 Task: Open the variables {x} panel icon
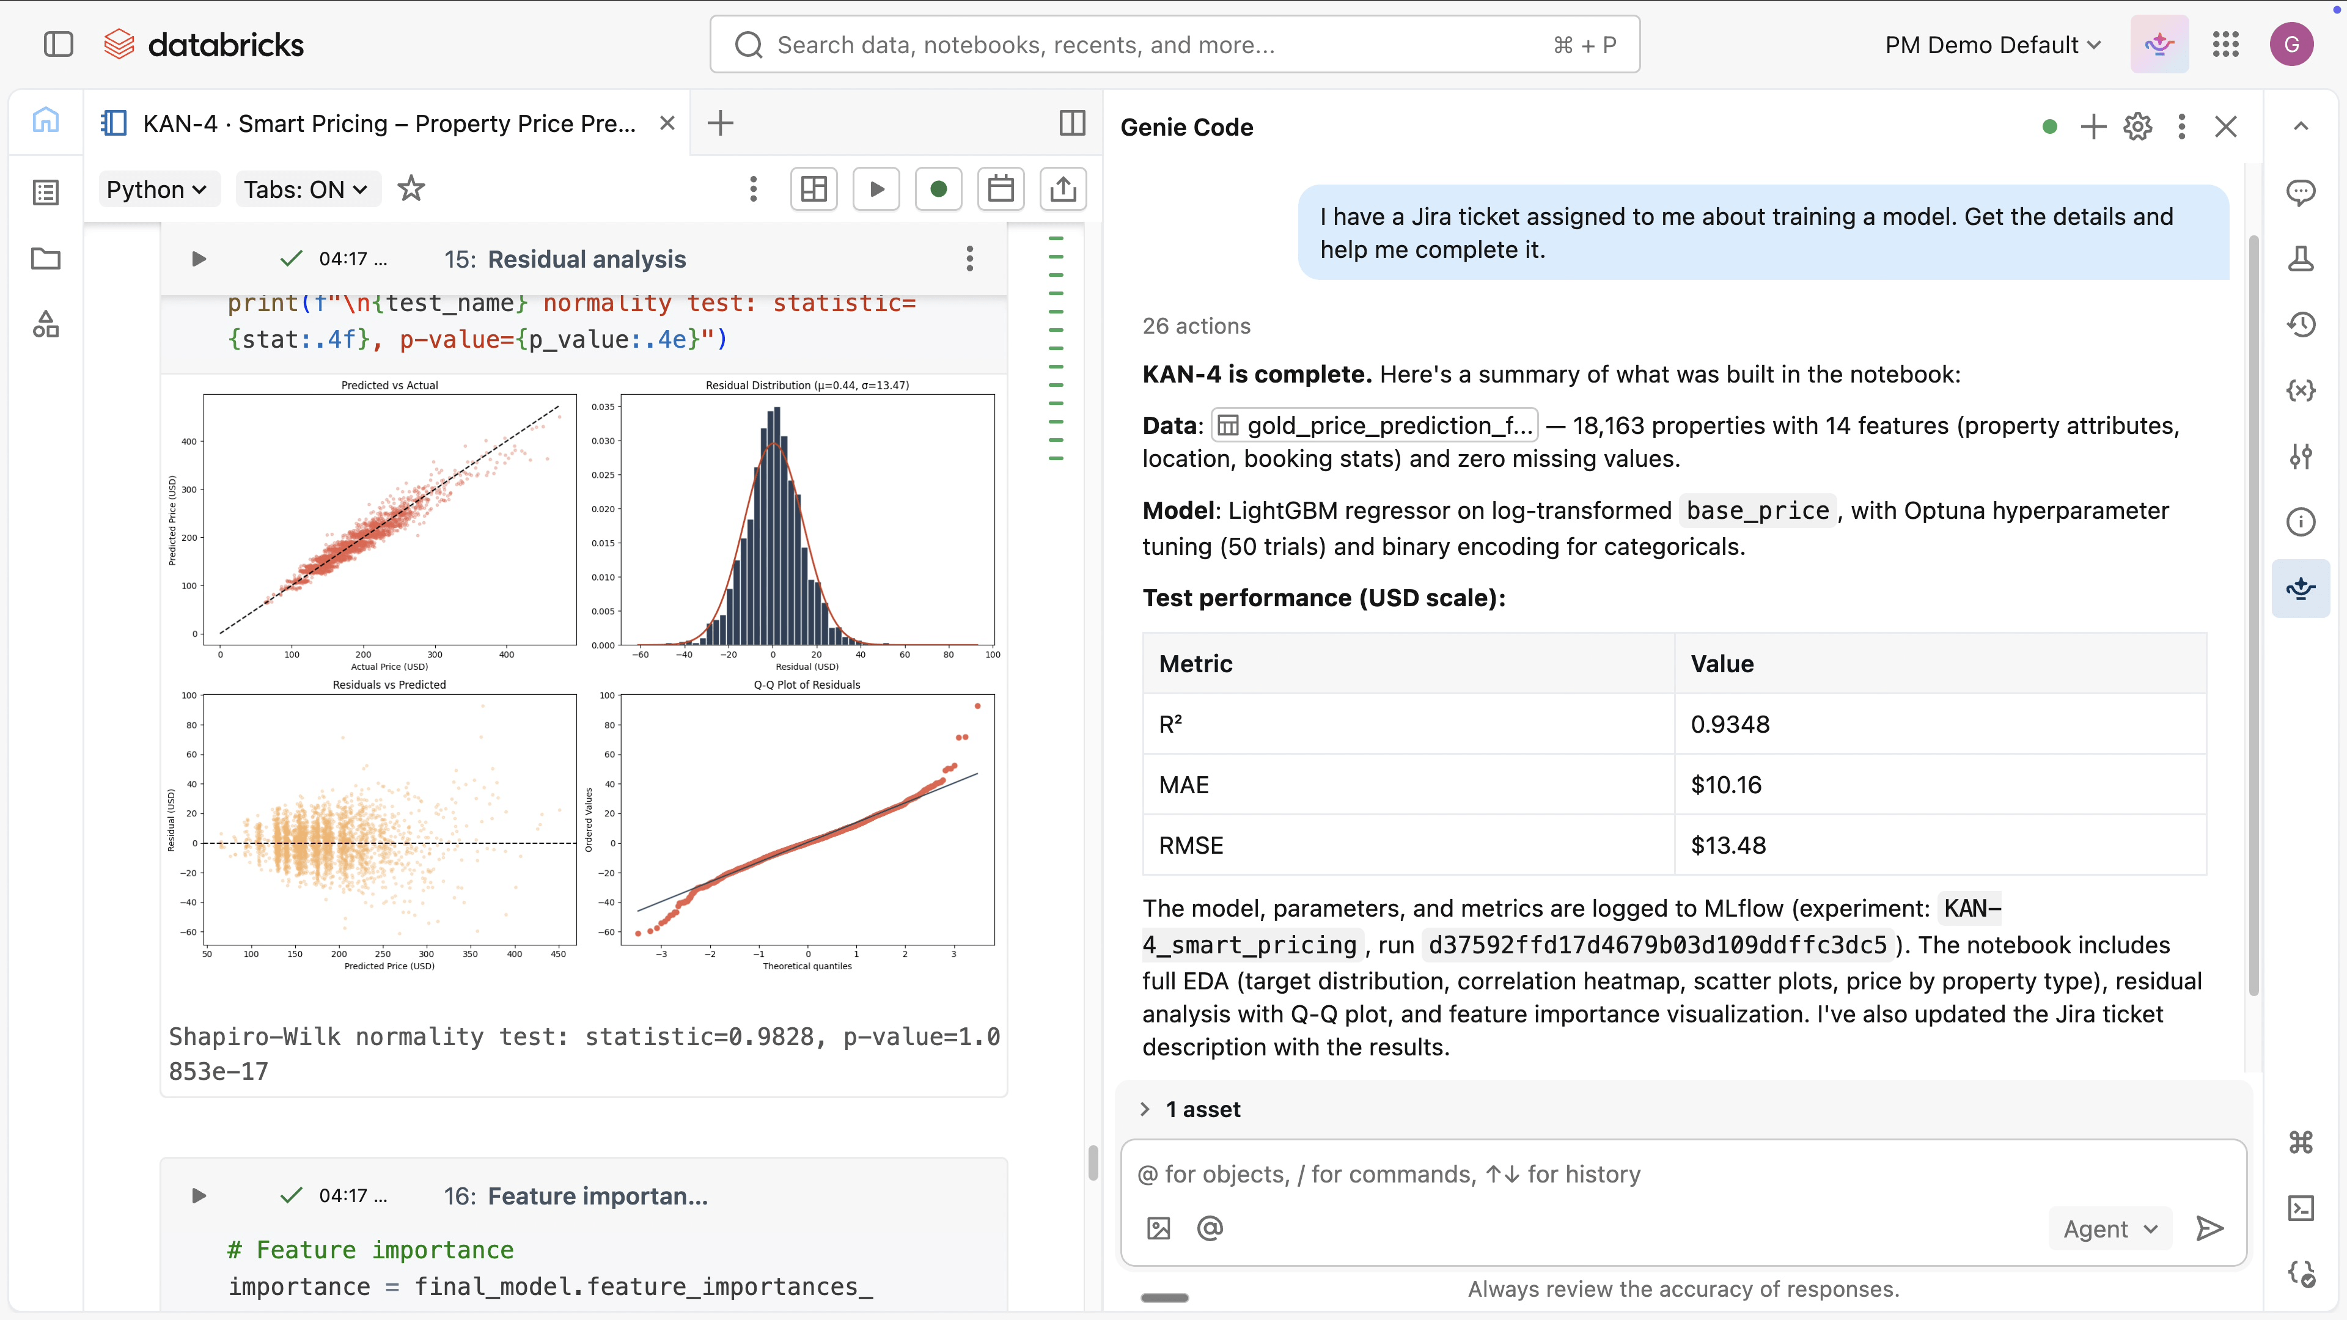click(x=2301, y=391)
